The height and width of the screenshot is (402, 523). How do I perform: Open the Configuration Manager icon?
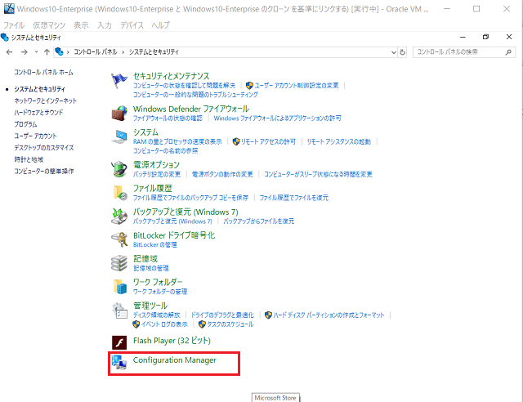(x=119, y=362)
